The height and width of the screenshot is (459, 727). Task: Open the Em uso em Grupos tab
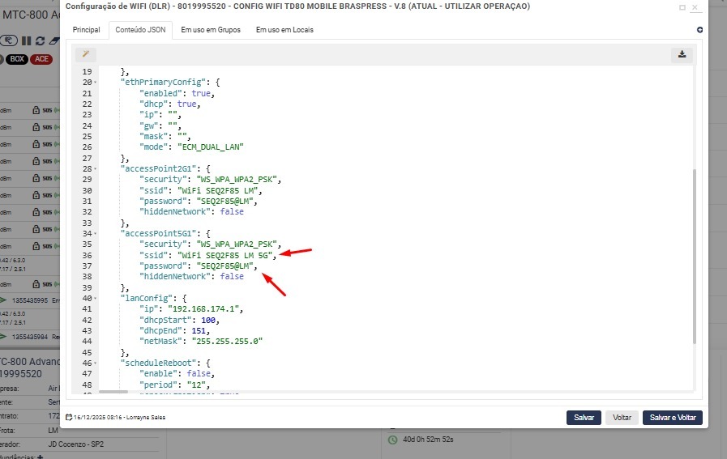(x=210, y=30)
